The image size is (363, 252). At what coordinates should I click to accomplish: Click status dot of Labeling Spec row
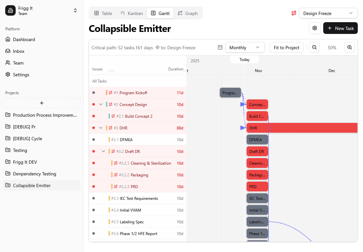pyautogui.click(x=94, y=222)
